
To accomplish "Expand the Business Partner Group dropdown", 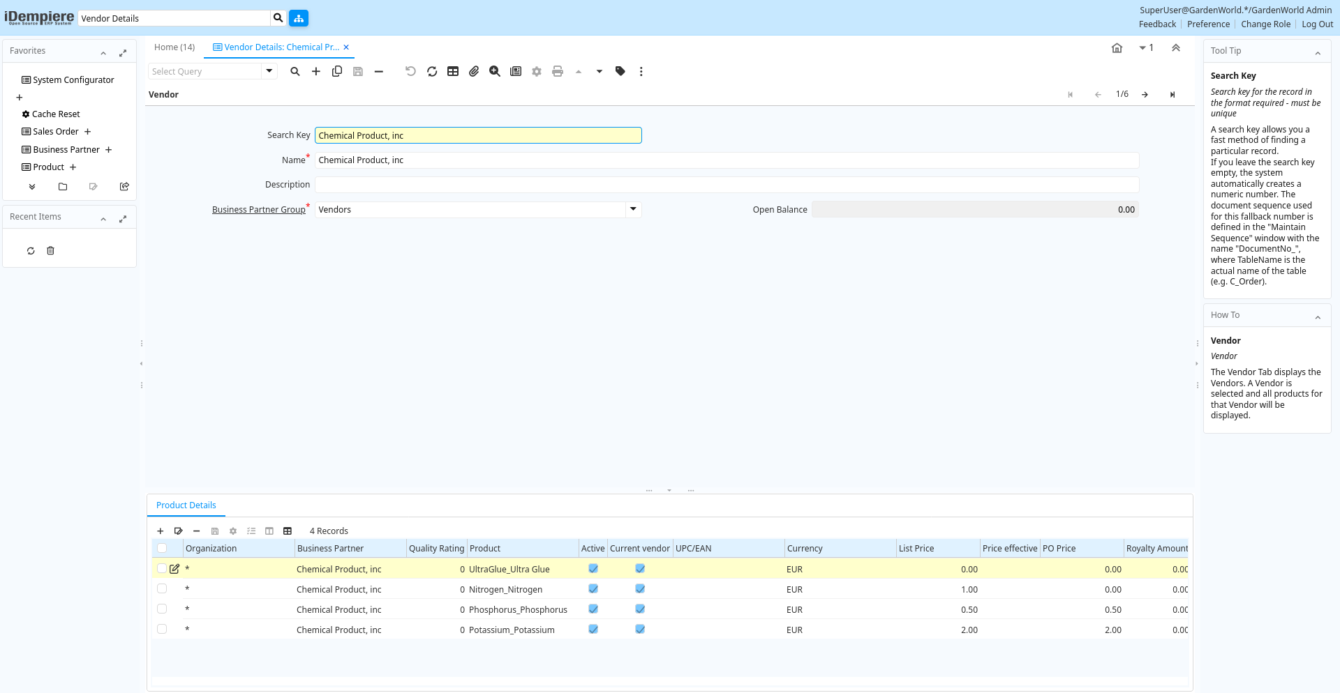I will tap(633, 209).
